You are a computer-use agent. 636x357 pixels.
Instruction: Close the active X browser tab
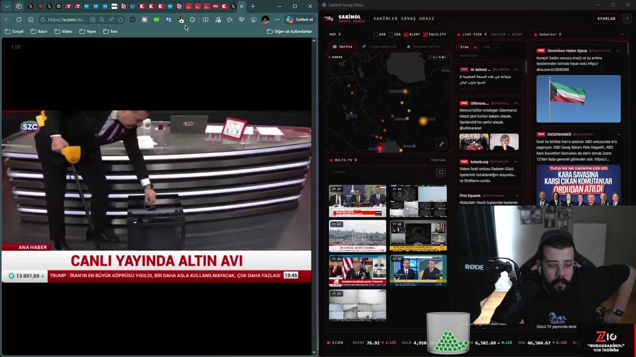point(241,6)
